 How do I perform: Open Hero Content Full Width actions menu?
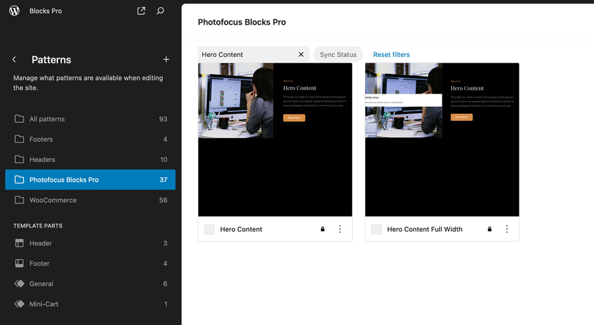click(x=507, y=229)
